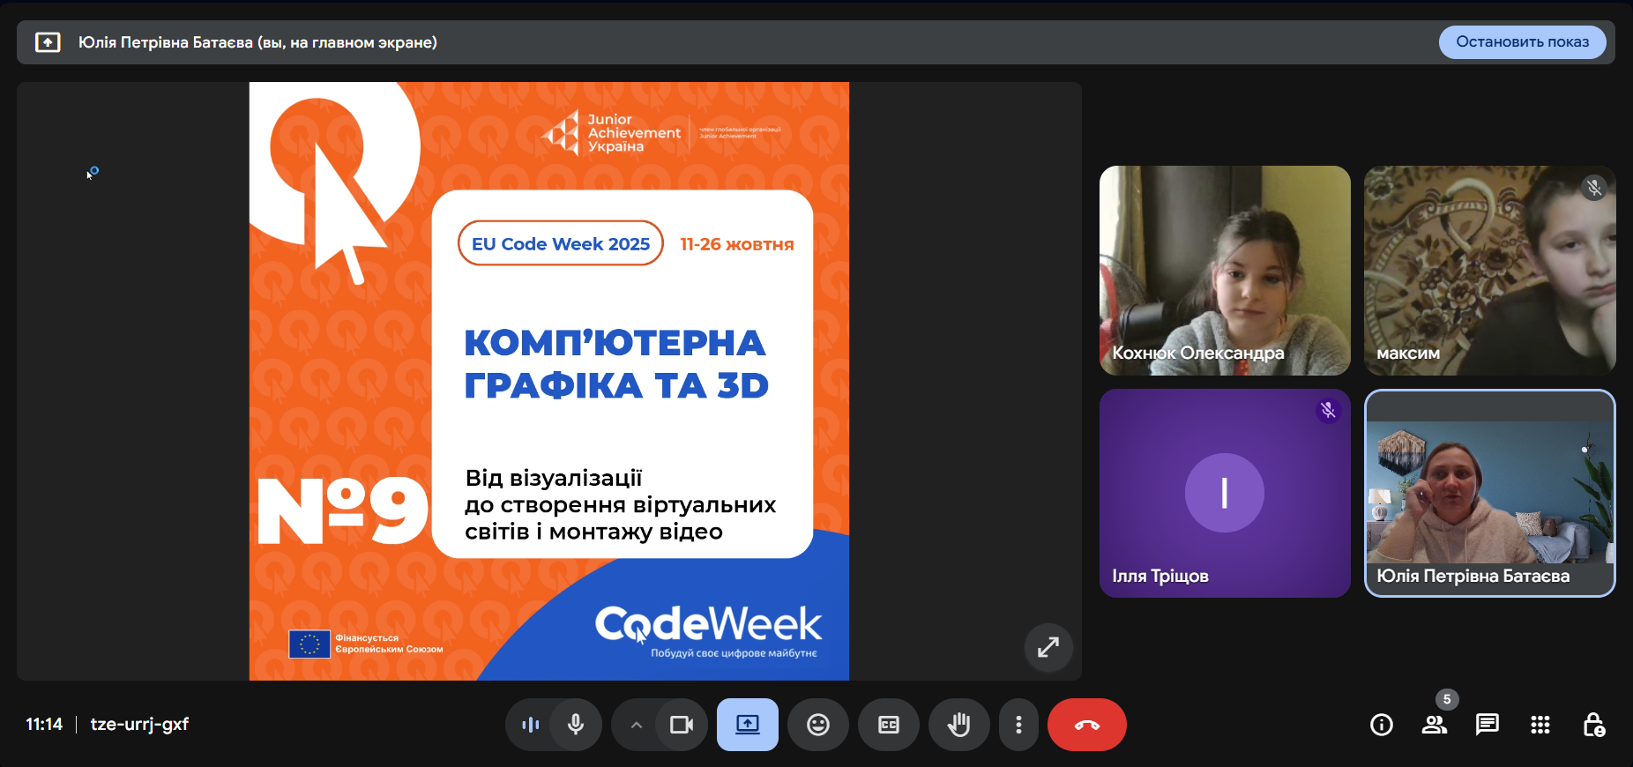Viewport: 1633px width, 767px height.
Task: End the call with red hangup button
Action: [1086, 725]
